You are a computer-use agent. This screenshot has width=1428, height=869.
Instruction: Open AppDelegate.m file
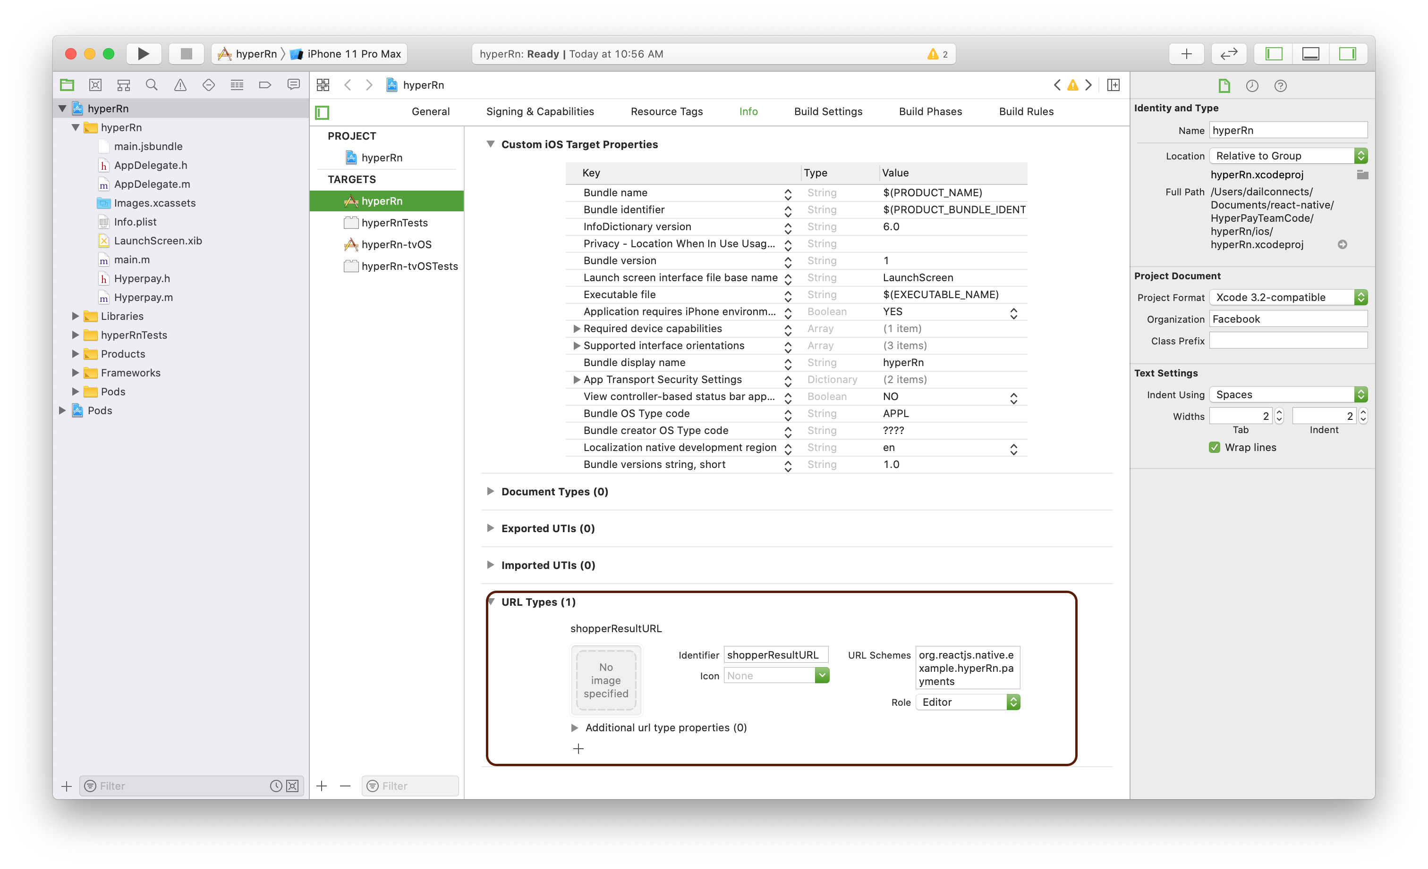[152, 184]
